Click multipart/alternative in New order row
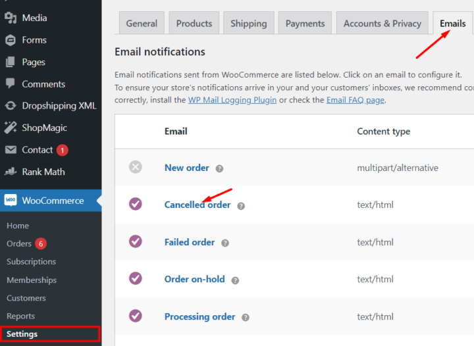474x346 pixels. (398, 168)
